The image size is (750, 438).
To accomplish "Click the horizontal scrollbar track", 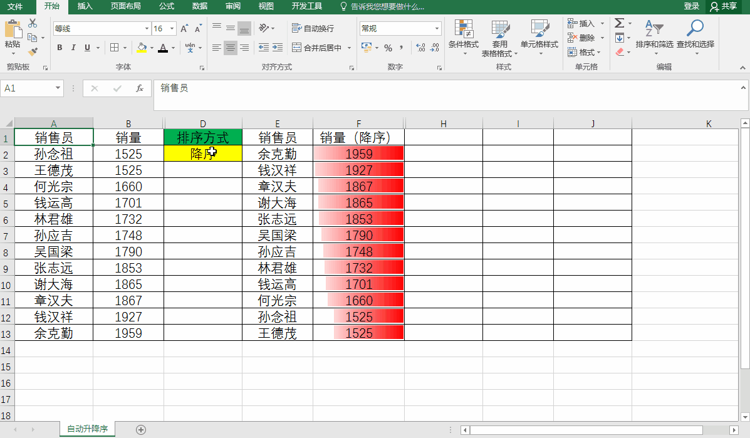I will pyautogui.click(x=600, y=430).
